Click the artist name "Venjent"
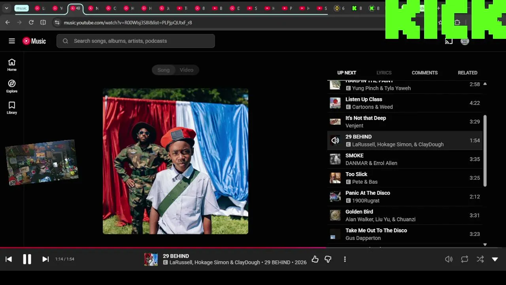The height and width of the screenshot is (285, 506). [x=354, y=125]
